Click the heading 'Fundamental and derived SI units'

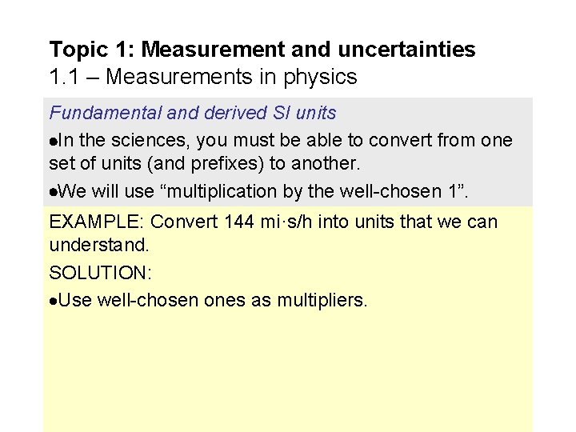pos(193,113)
